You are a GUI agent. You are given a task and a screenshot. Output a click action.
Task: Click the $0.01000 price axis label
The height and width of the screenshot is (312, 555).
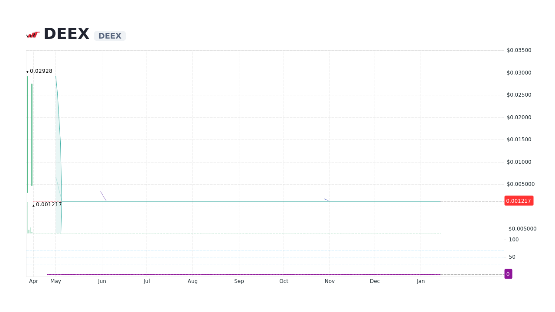(519, 162)
